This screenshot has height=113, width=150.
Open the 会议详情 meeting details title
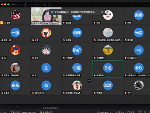coord(17,5)
